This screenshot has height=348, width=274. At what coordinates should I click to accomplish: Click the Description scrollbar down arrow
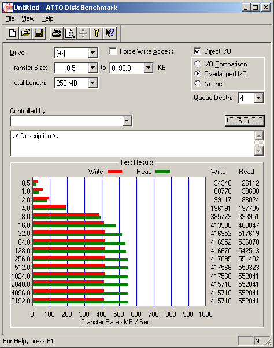pyautogui.click(x=259, y=151)
